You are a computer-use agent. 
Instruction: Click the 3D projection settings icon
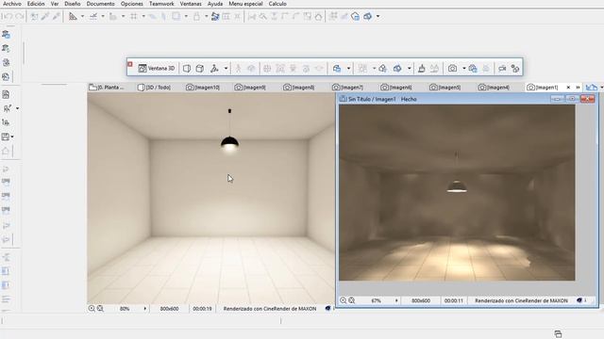(214, 69)
